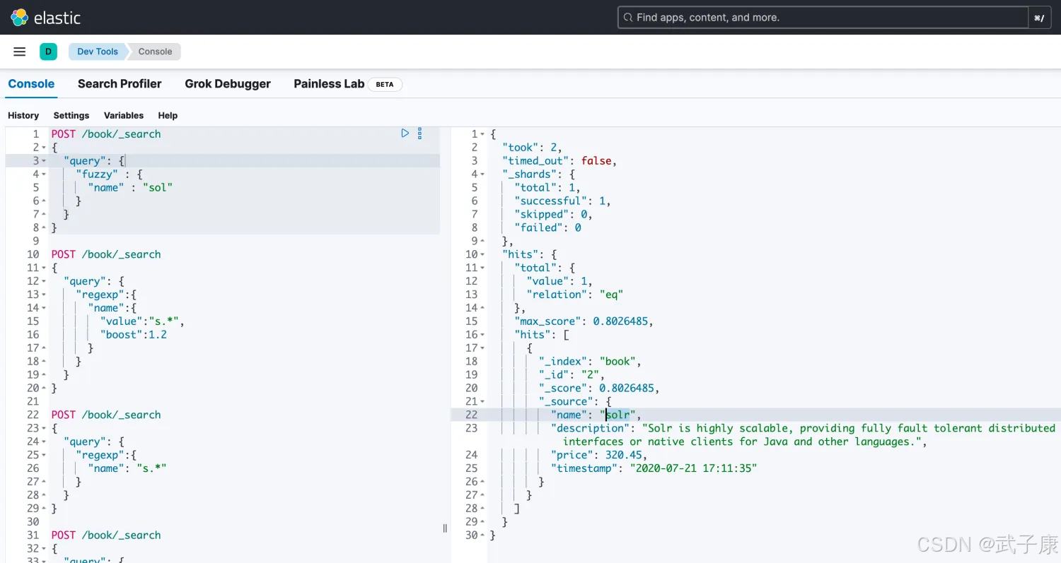Viewport: 1061px width, 563px height.
Task: Click the Dev Tools breadcrumb link
Action: 98,52
